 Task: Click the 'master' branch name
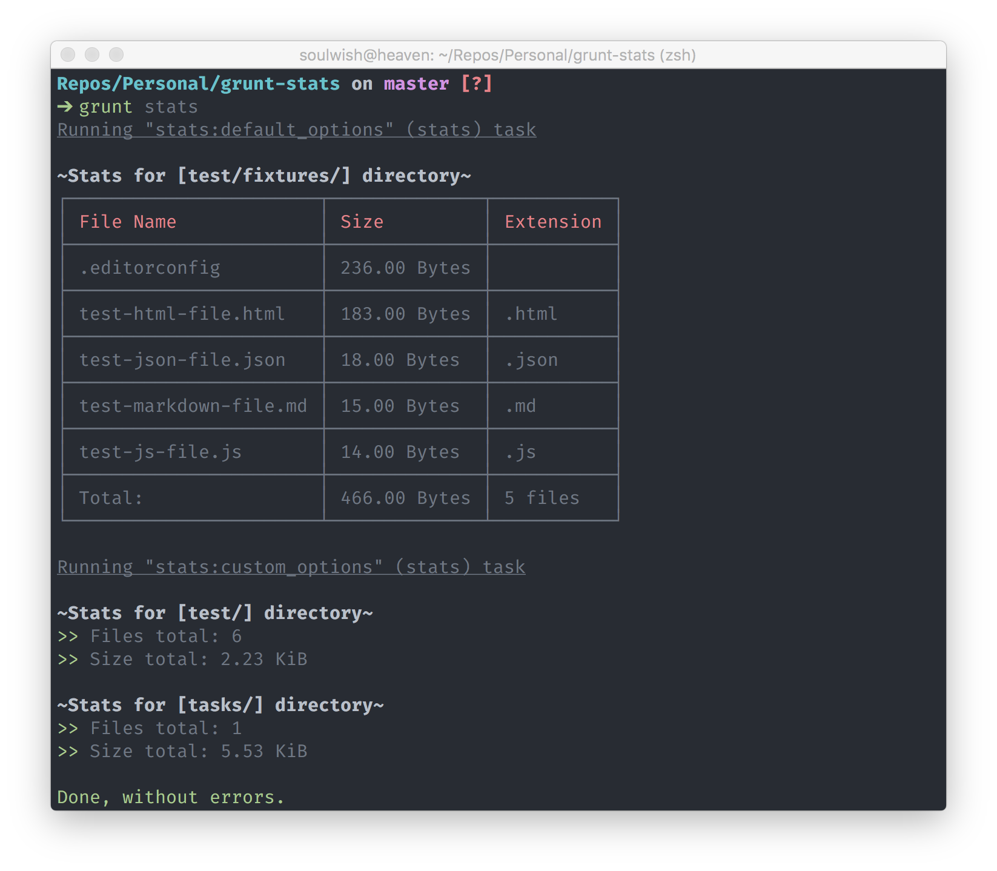(x=416, y=84)
